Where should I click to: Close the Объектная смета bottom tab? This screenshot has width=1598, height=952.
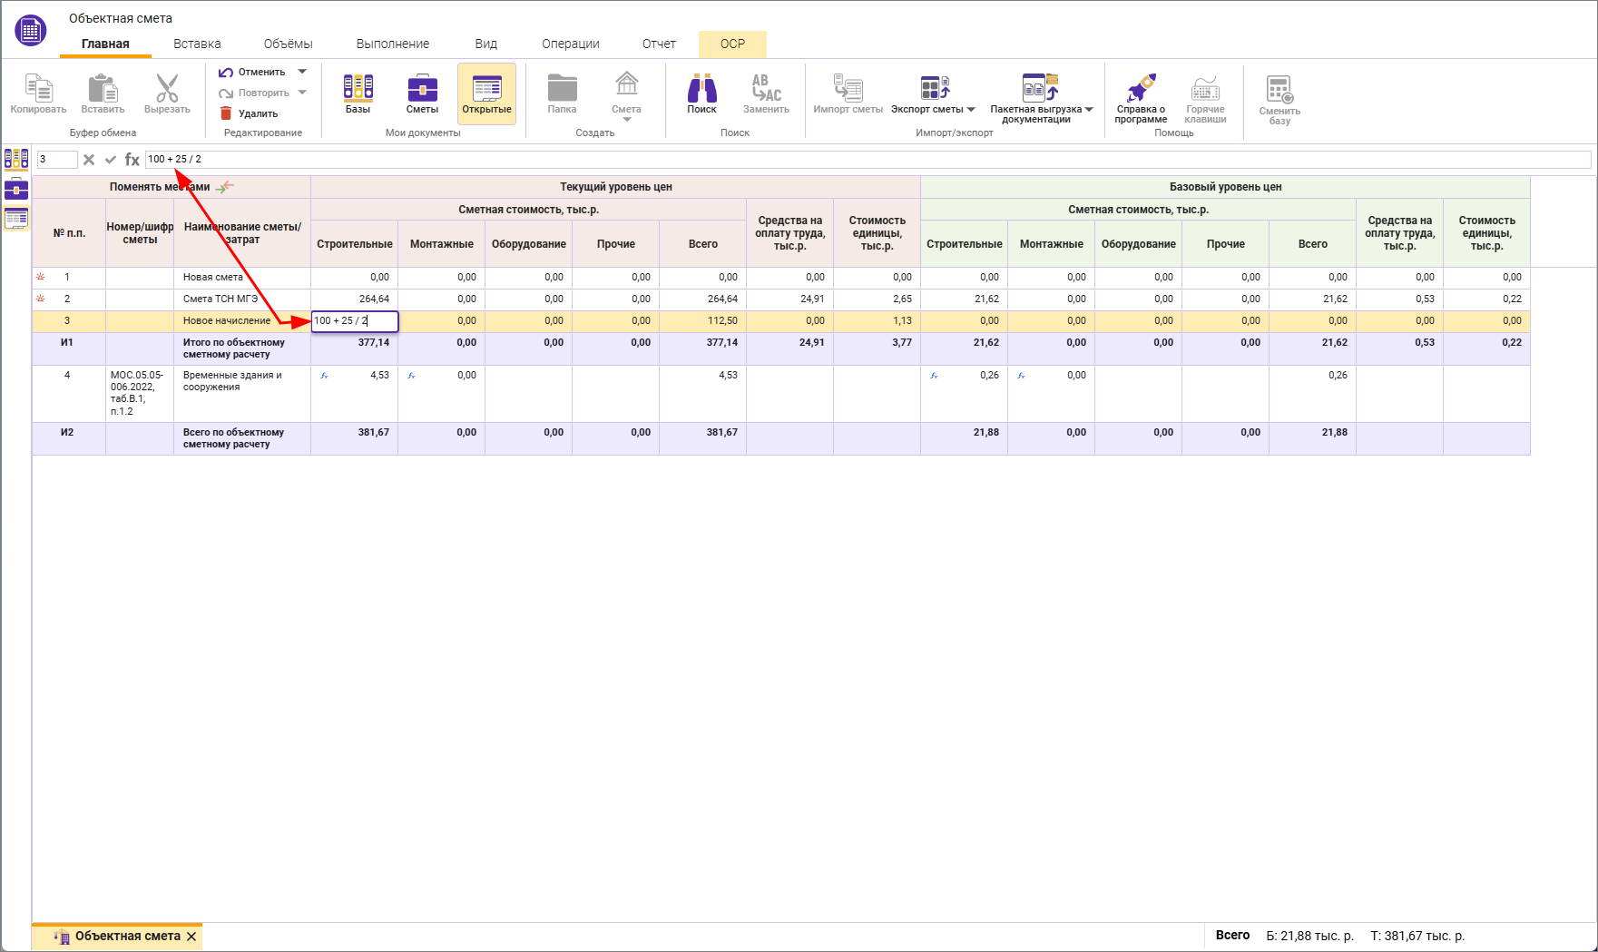pos(191,937)
